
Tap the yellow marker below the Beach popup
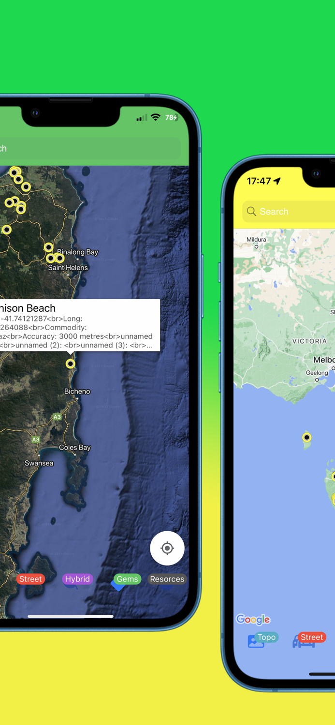(71, 363)
